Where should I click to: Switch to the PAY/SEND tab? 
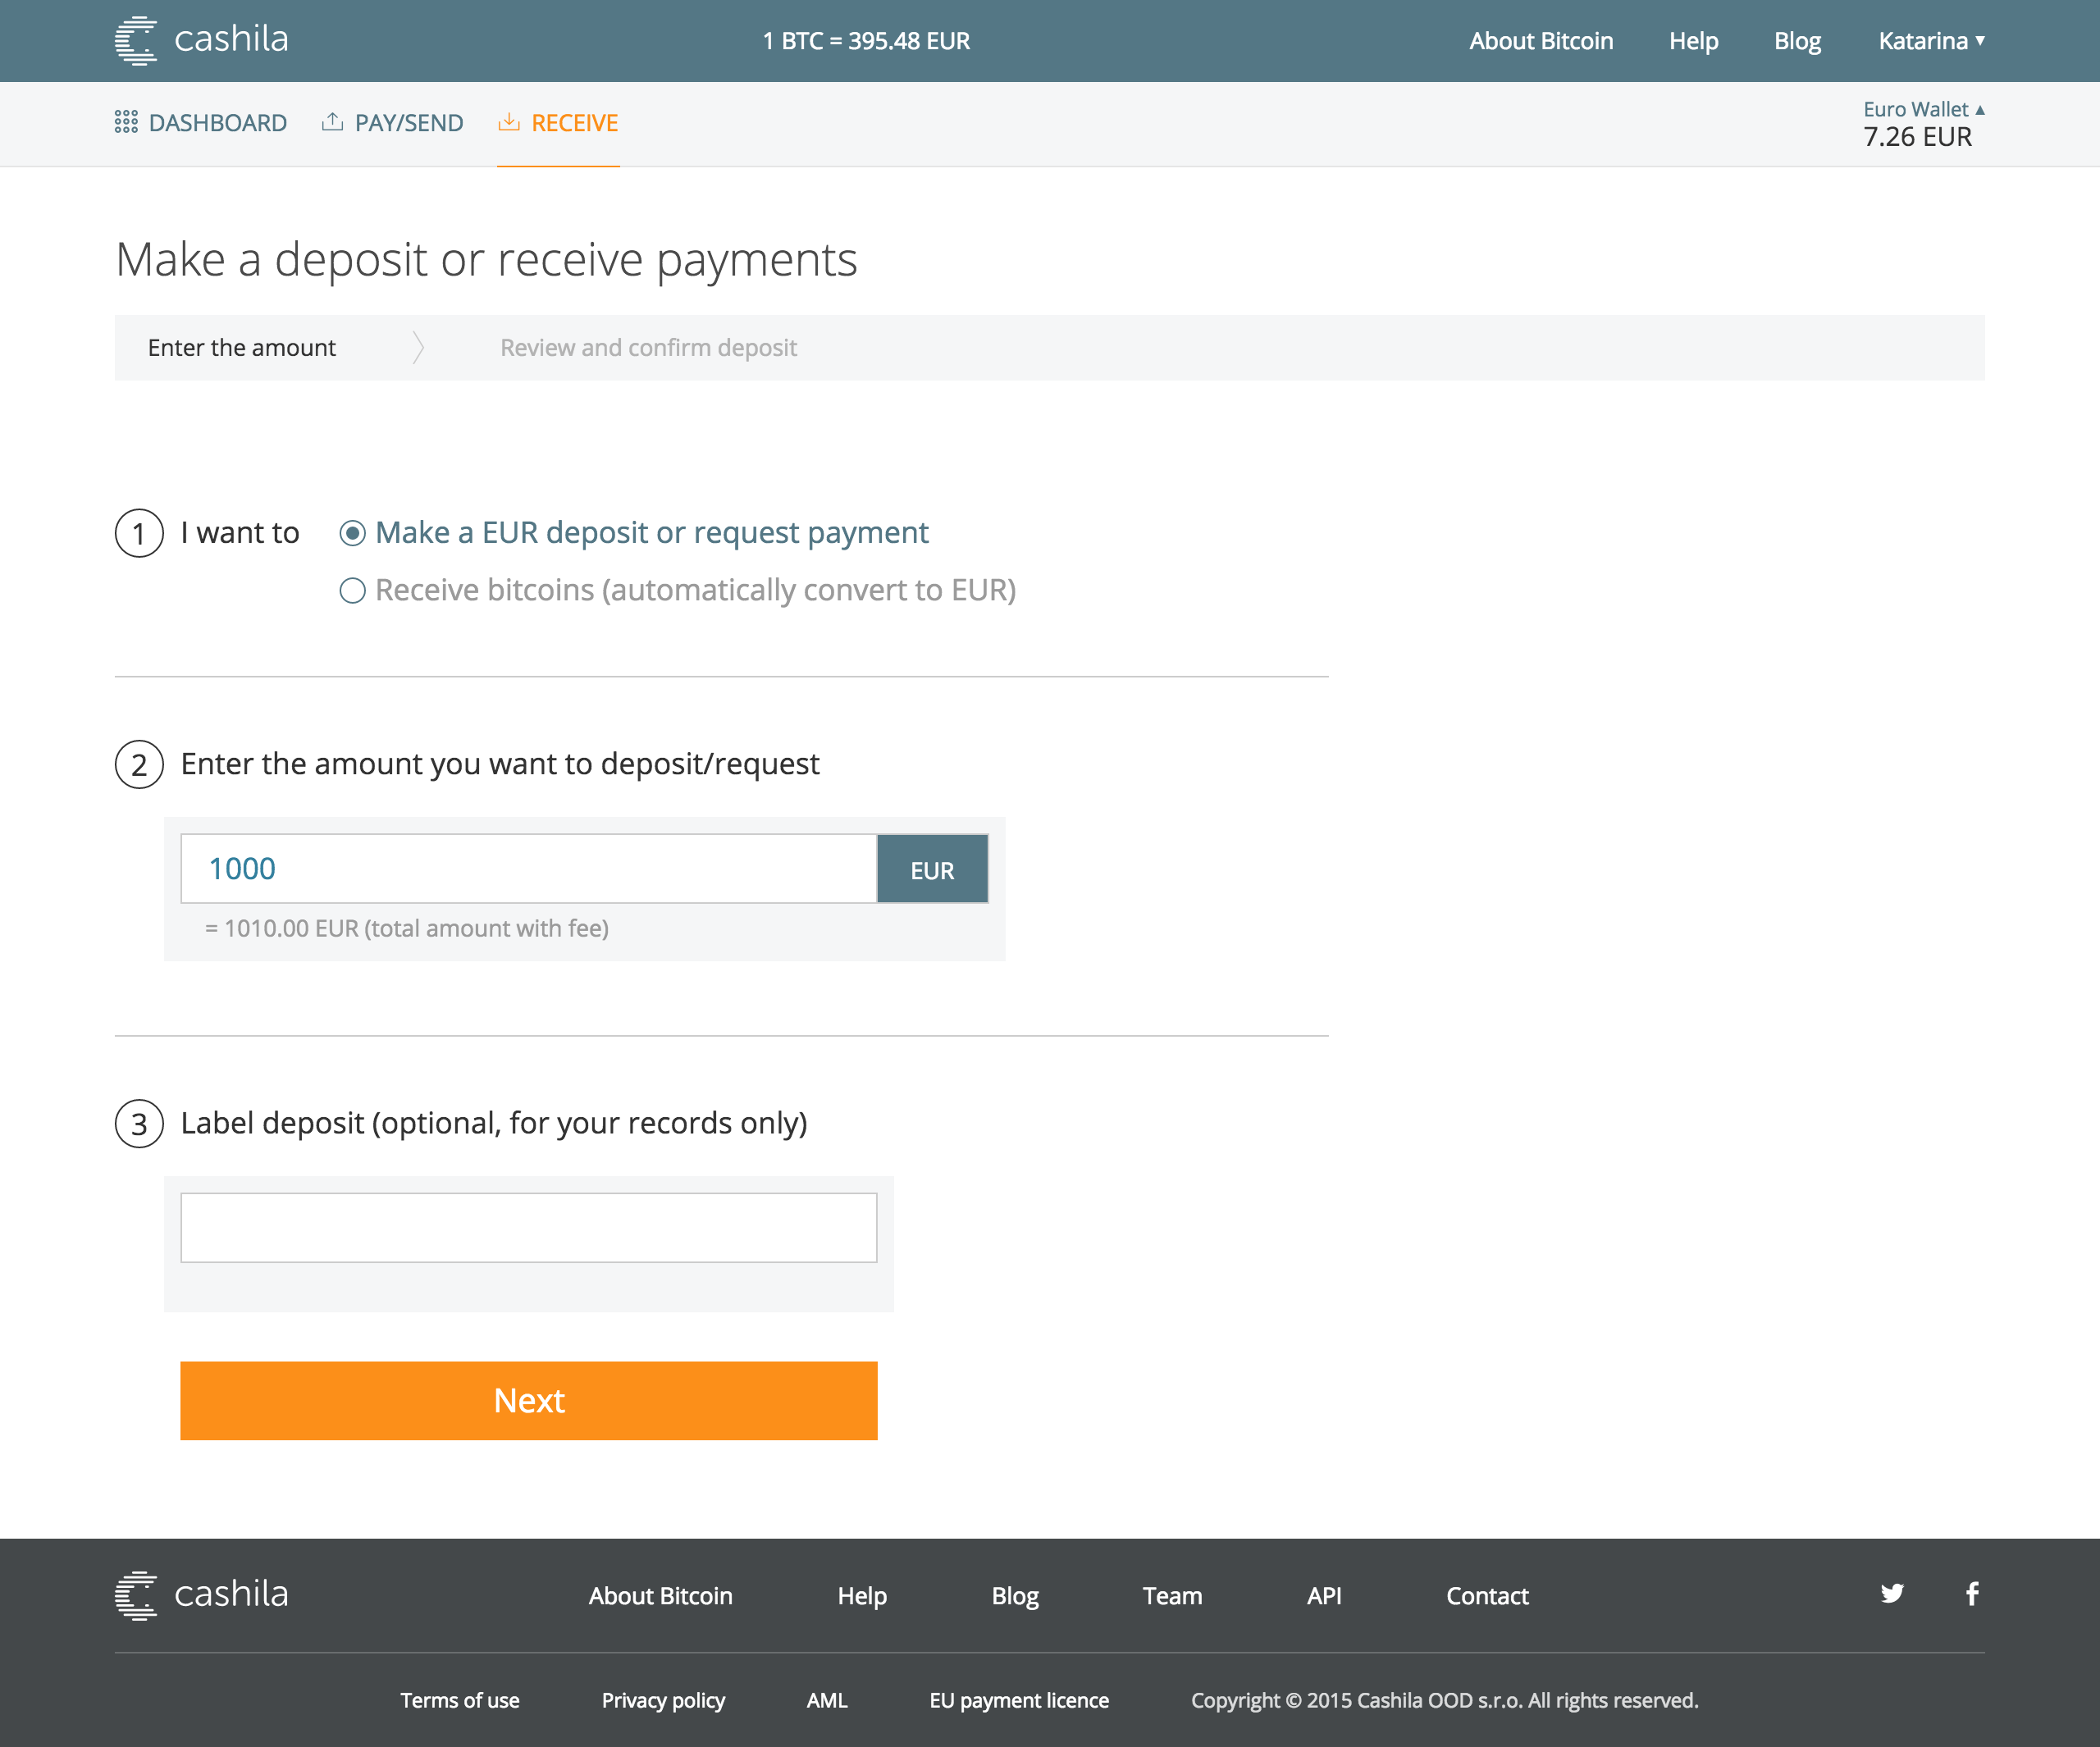click(408, 123)
